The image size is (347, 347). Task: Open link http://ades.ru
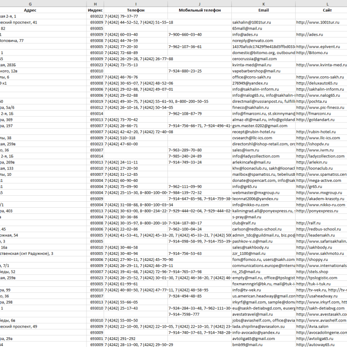coord(310,35)
